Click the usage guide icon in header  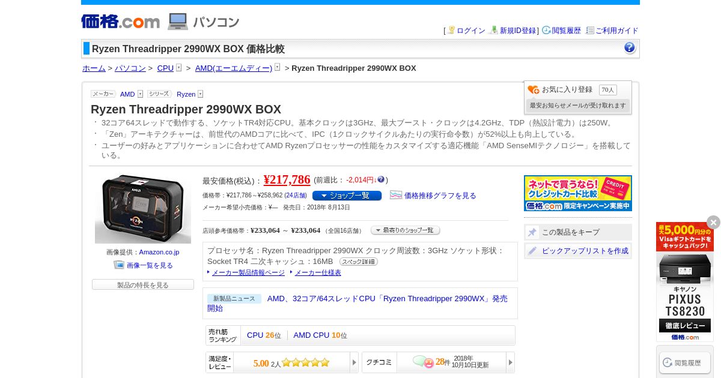click(x=590, y=30)
